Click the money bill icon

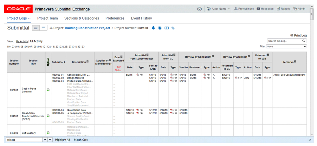click(x=166, y=28)
